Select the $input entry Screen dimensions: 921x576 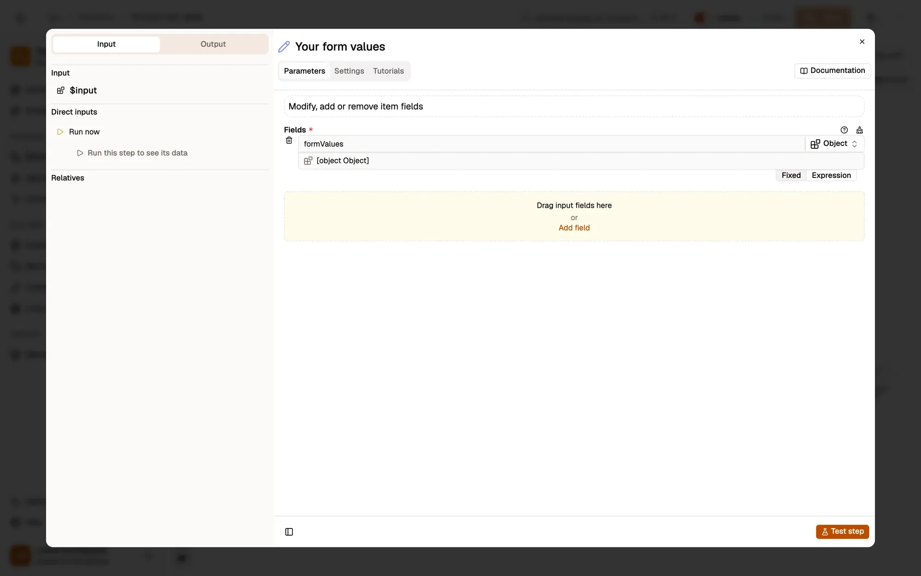pos(83,90)
